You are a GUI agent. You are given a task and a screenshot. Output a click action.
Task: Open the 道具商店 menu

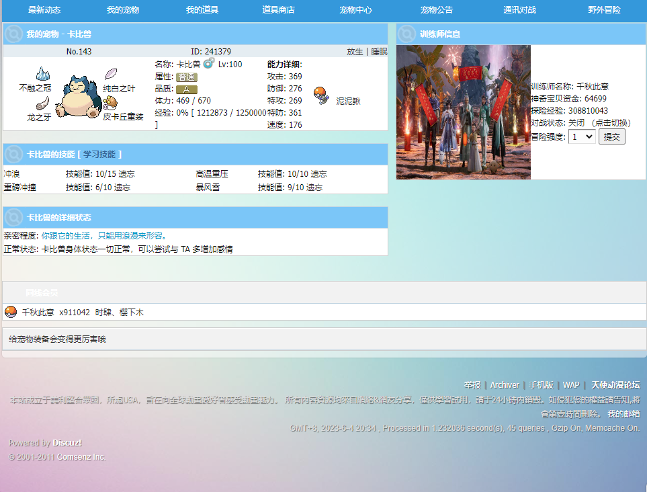coord(278,10)
